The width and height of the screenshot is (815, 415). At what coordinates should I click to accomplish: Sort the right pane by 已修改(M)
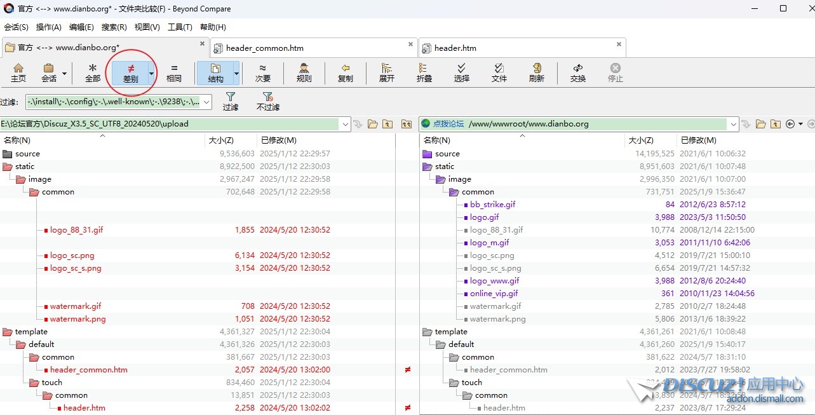coord(698,140)
